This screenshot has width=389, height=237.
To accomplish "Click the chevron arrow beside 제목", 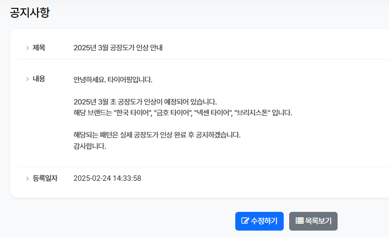I will (27, 48).
